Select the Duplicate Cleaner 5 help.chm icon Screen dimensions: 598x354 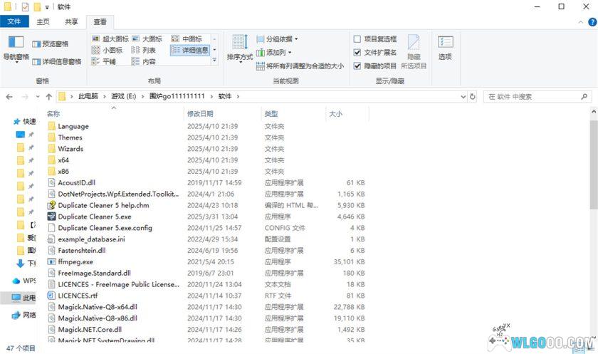click(51, 205)
